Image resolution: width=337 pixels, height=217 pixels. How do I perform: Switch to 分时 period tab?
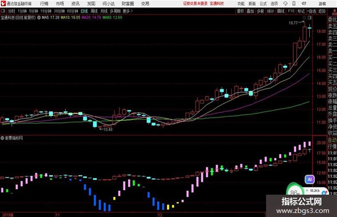[12, 11]
